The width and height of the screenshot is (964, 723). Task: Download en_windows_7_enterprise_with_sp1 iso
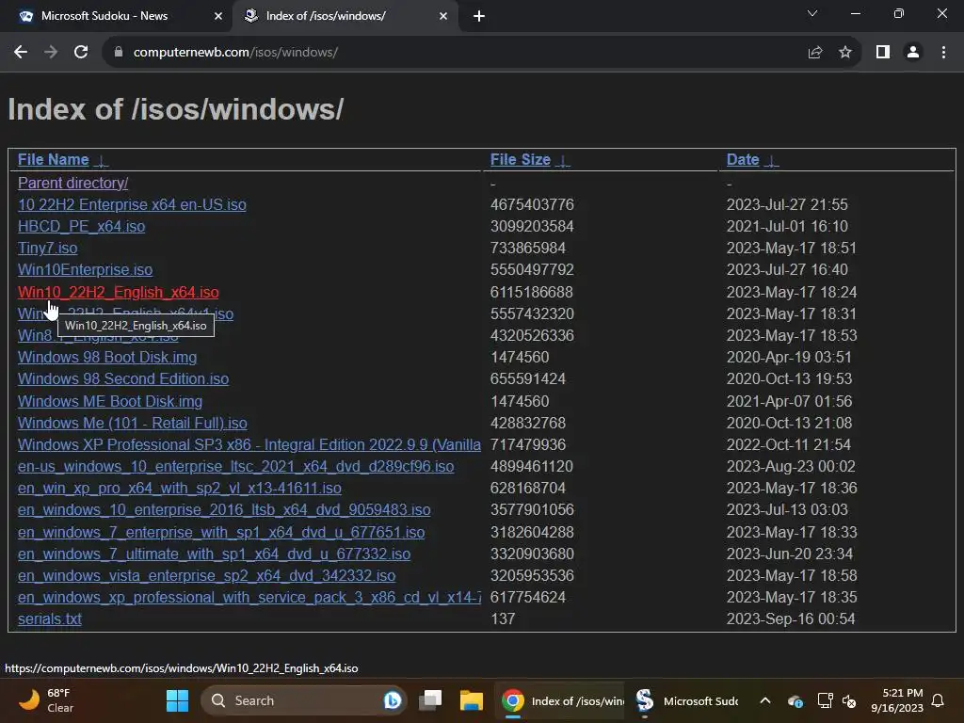[x=221, y=533]
